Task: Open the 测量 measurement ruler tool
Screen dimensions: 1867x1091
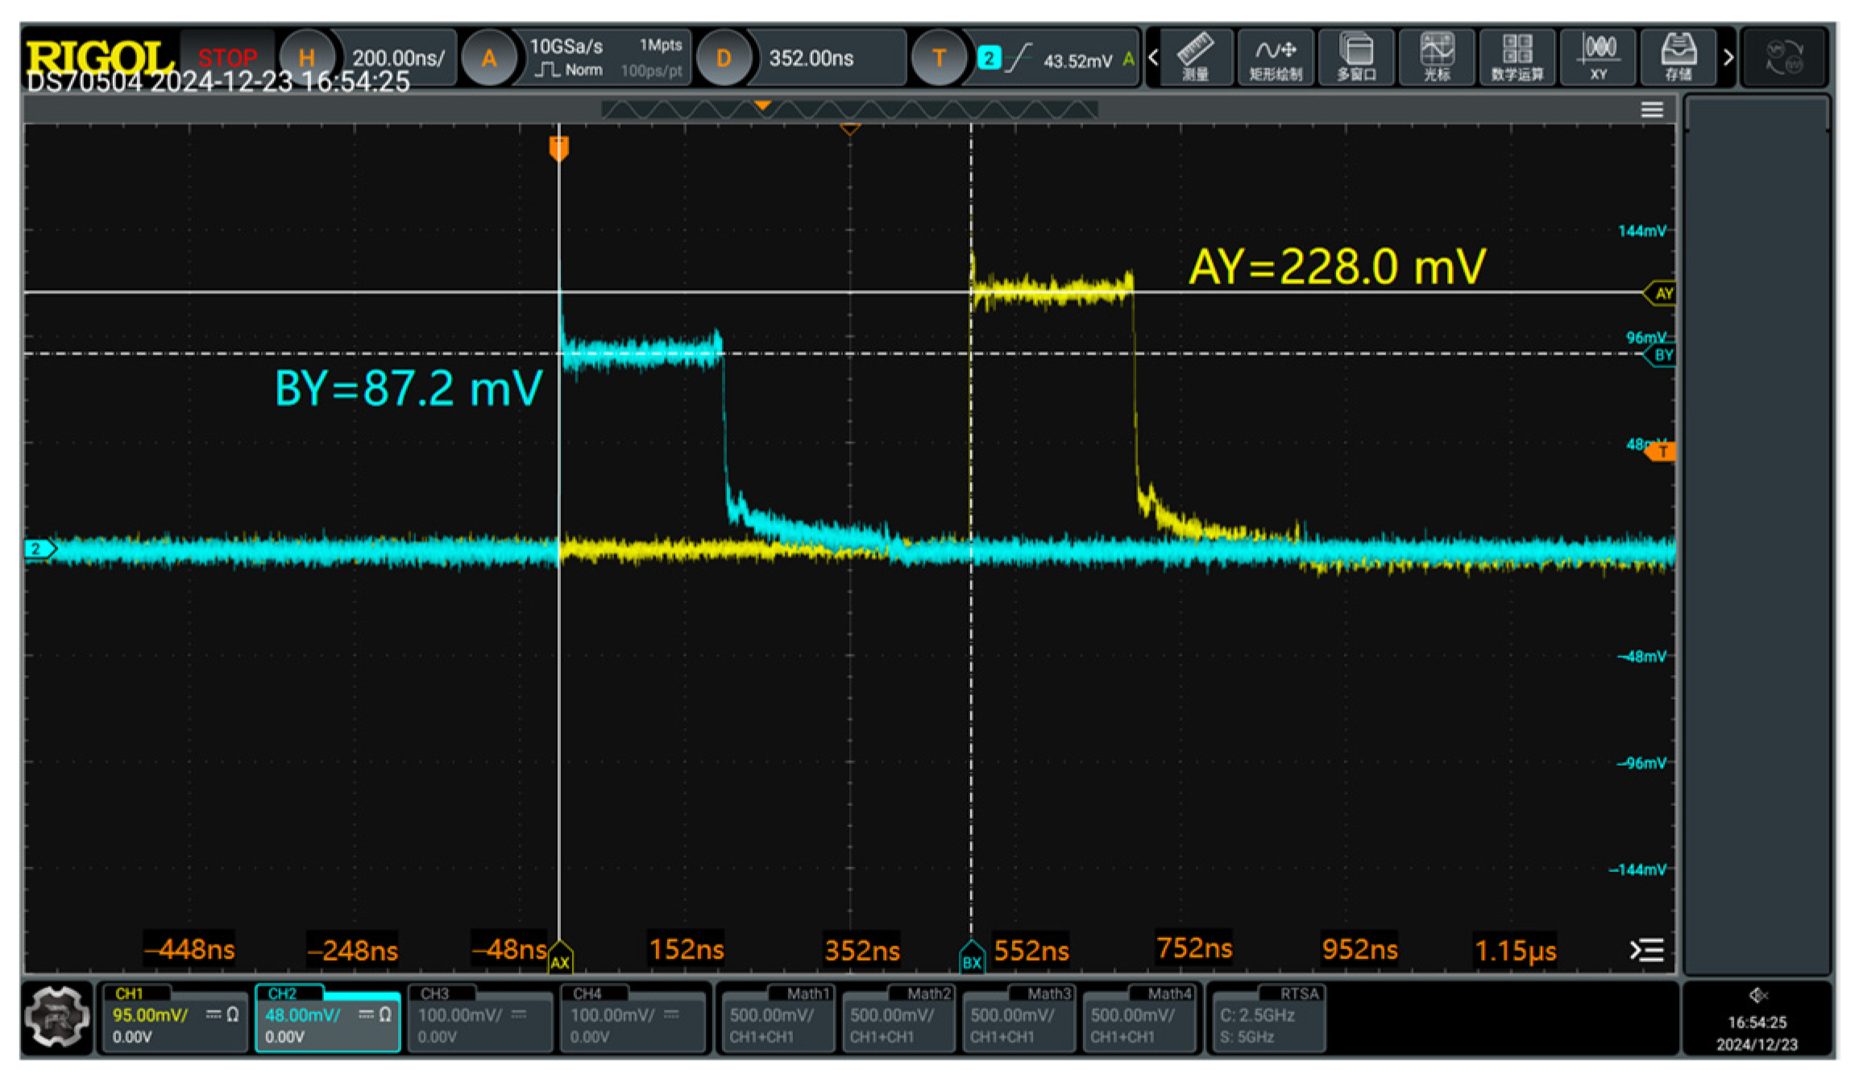Action: 1195,57
